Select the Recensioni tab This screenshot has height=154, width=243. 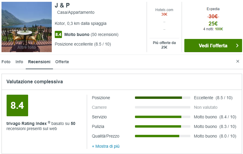tap(39, 62)
